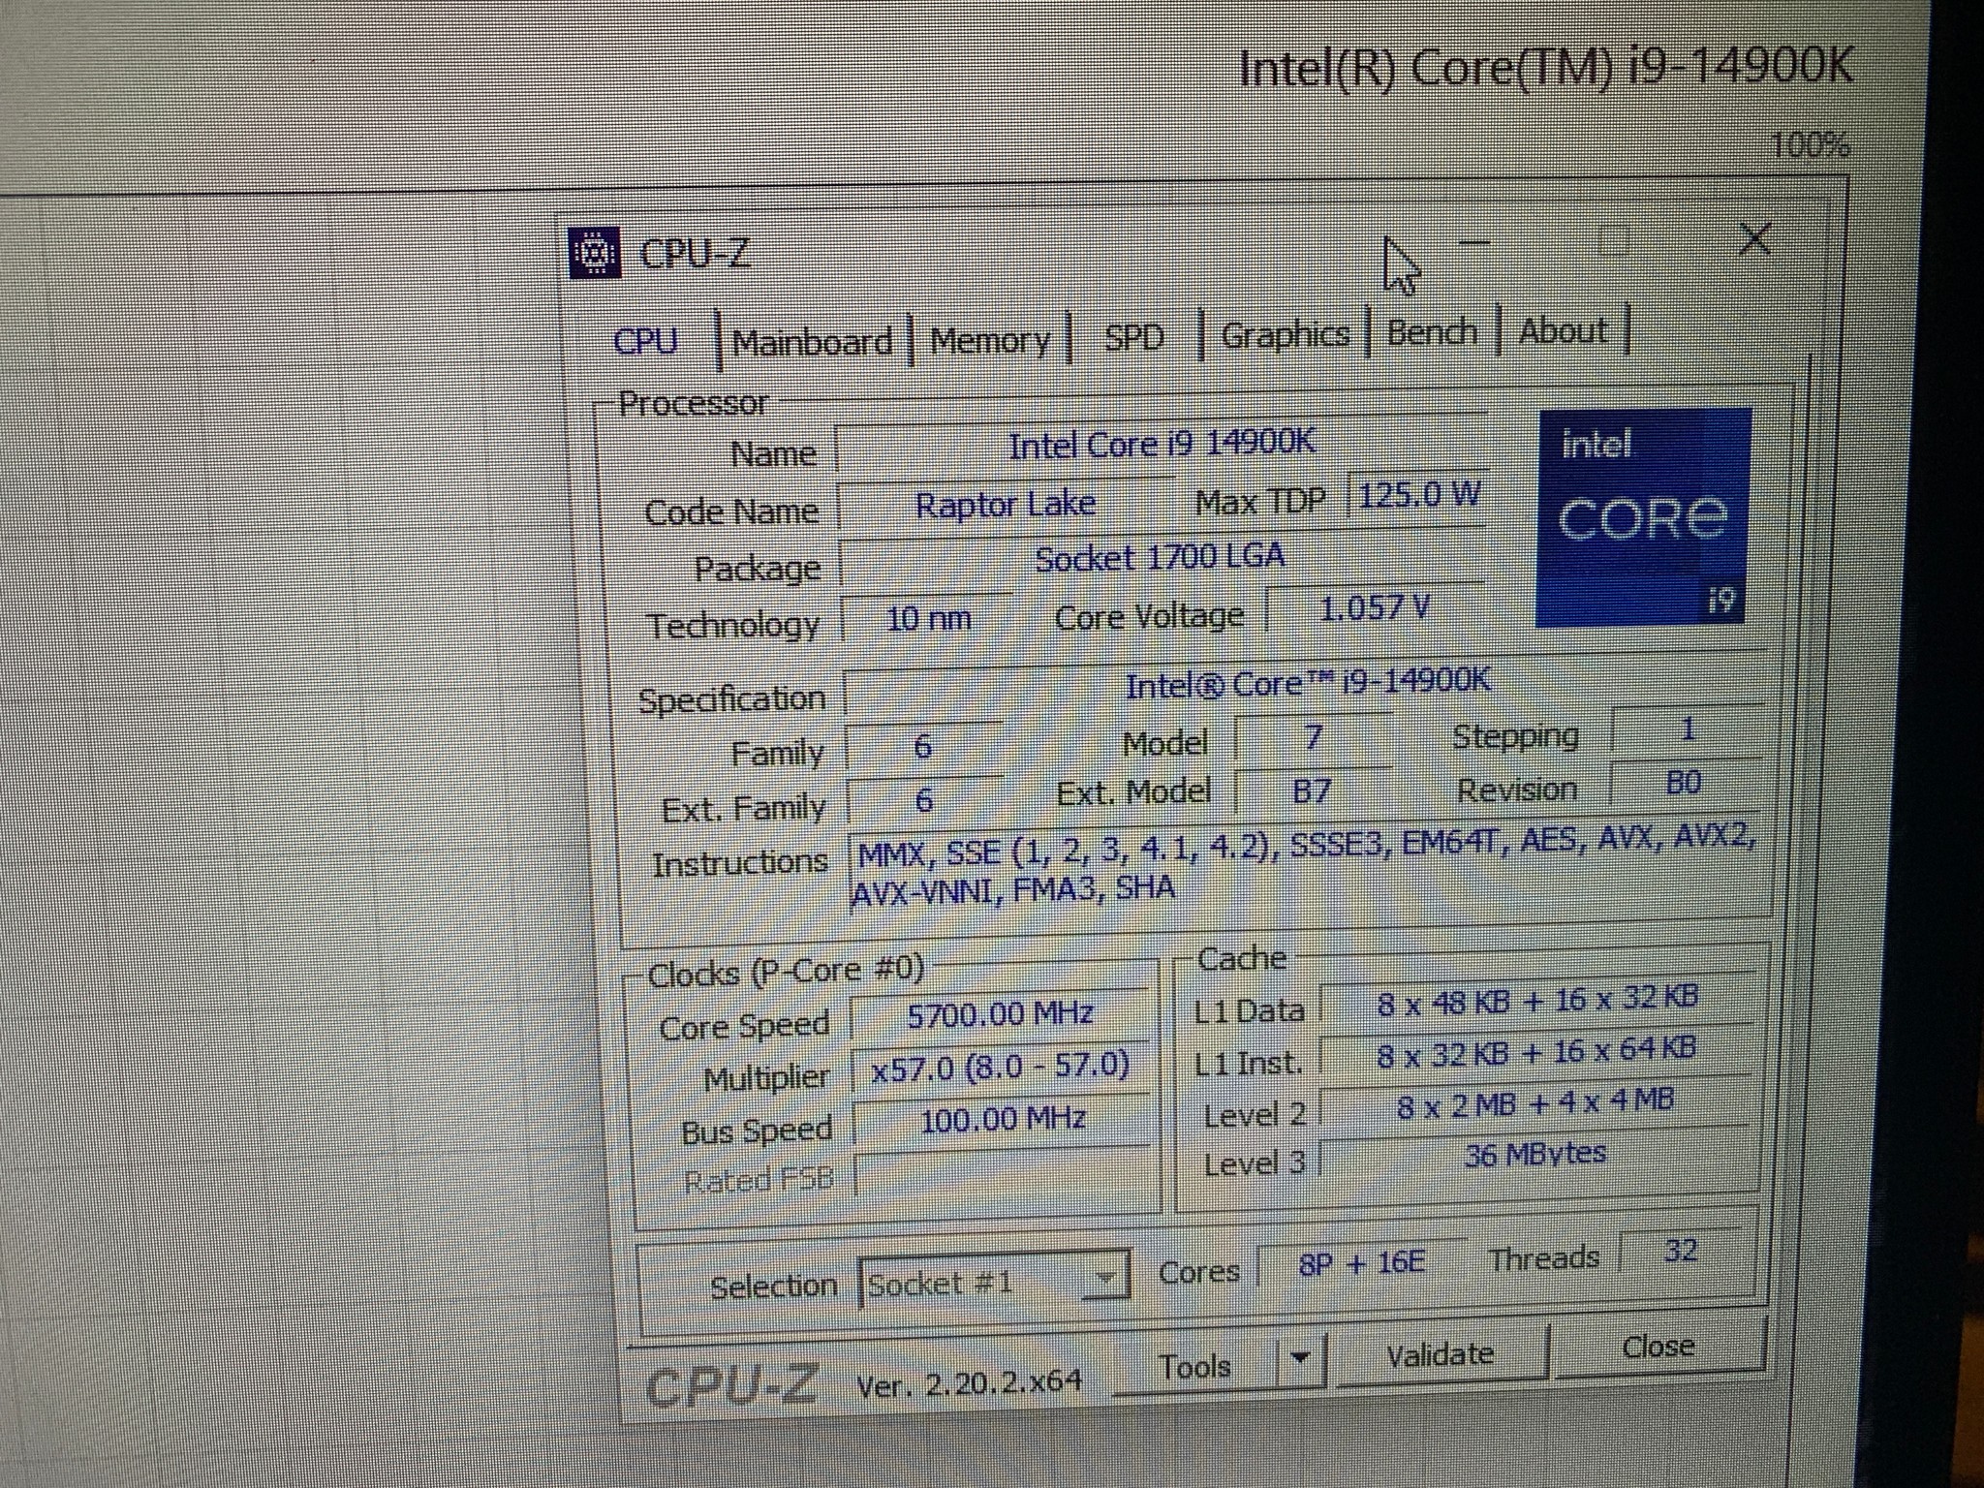Click the Technology value '10 nm'

click(928, 617)
